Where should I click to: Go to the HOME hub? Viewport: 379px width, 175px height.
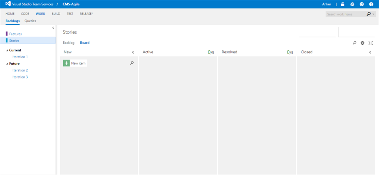pyautogui.click(x=10, y=14)
